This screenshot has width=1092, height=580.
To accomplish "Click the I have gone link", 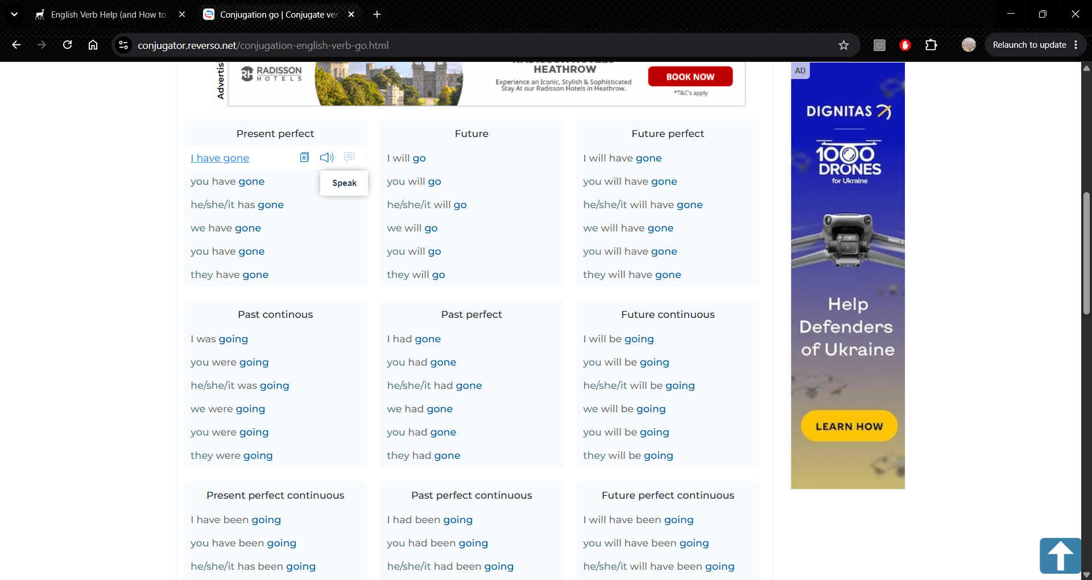I will pos(220,158).
